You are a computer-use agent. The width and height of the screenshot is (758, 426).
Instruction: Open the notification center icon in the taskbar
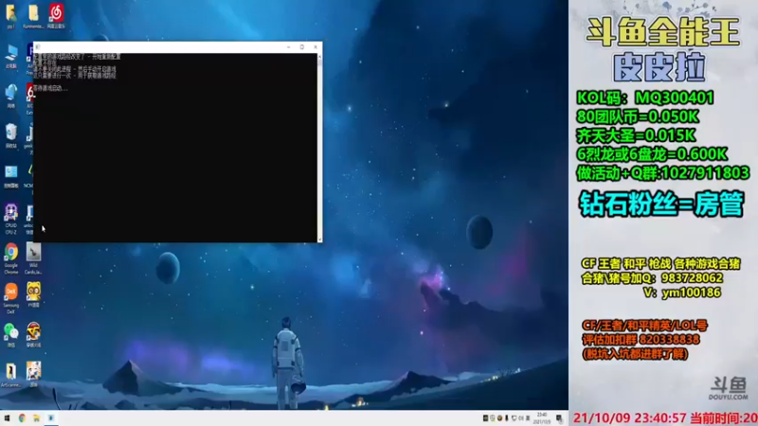point(559,418)
